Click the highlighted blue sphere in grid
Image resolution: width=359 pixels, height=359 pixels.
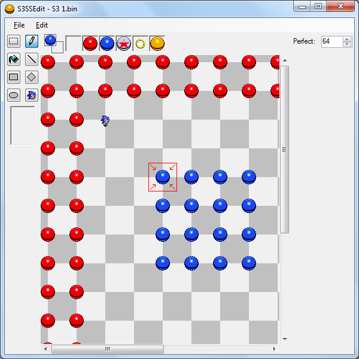[163, 177]
